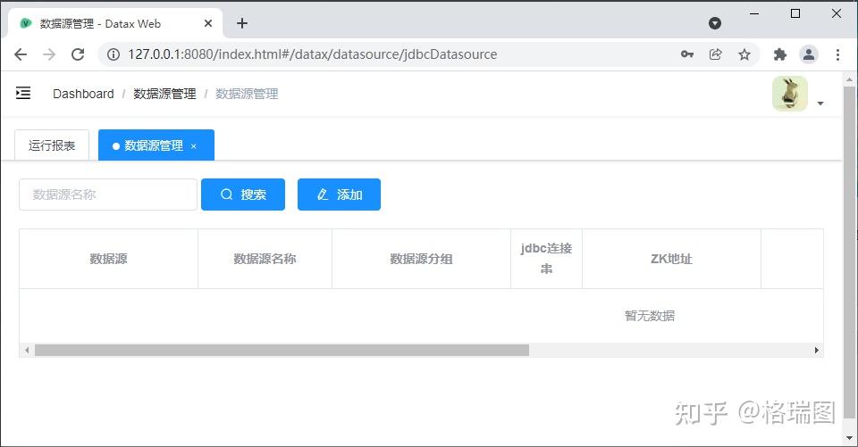Click the 数据源 column header

coord(108,259)
